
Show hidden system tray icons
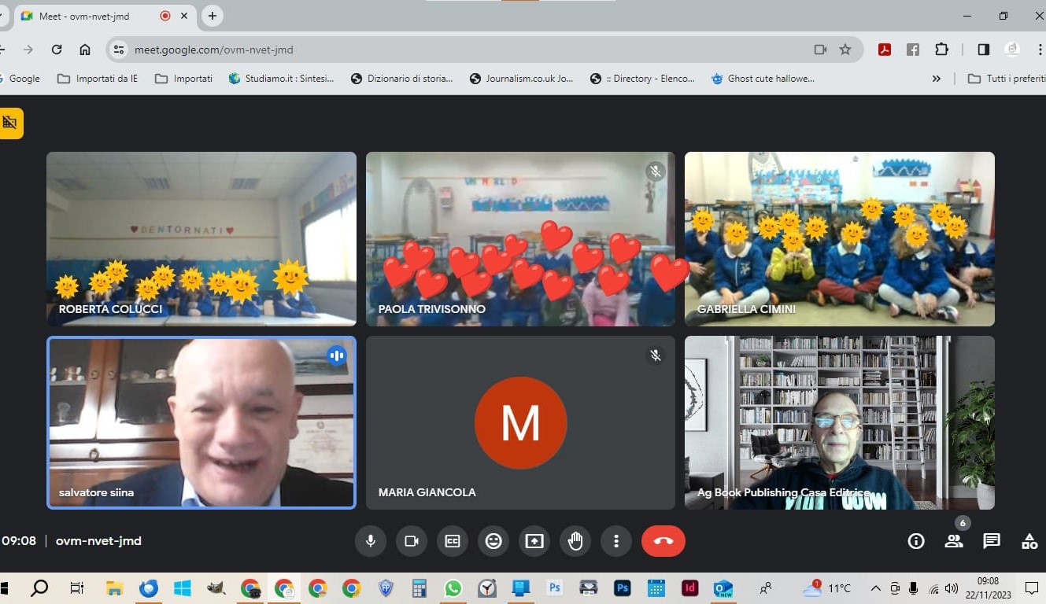[875, 588]
